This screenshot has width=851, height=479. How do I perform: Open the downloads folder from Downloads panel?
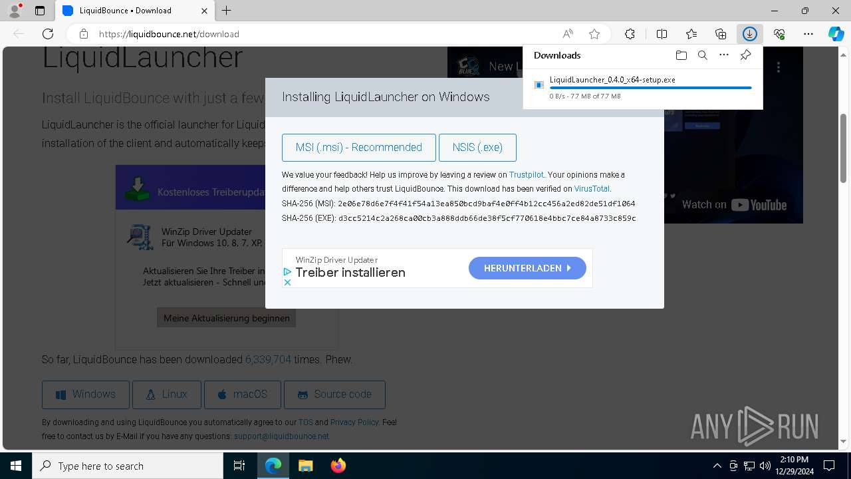[681, 55]
